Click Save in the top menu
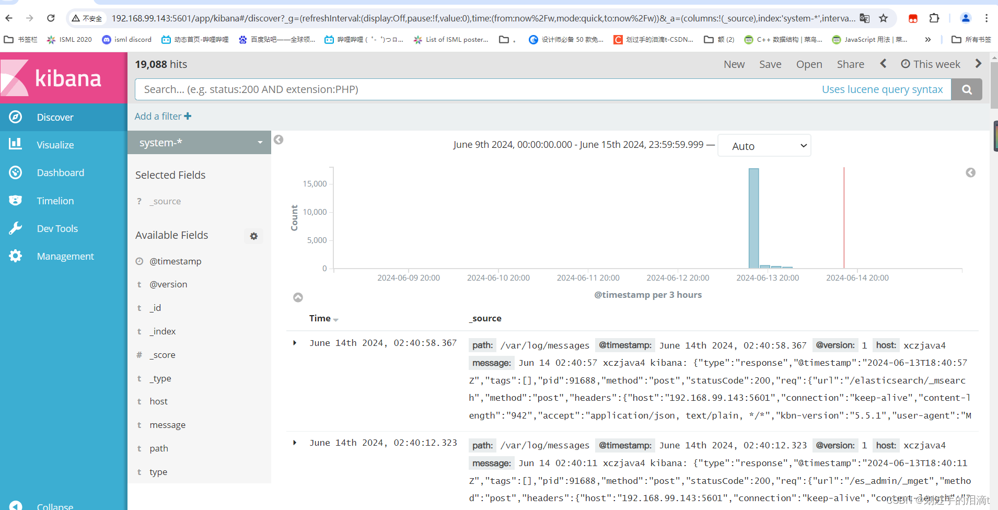This screenshot has height=510, width=998. coord(770,64)
